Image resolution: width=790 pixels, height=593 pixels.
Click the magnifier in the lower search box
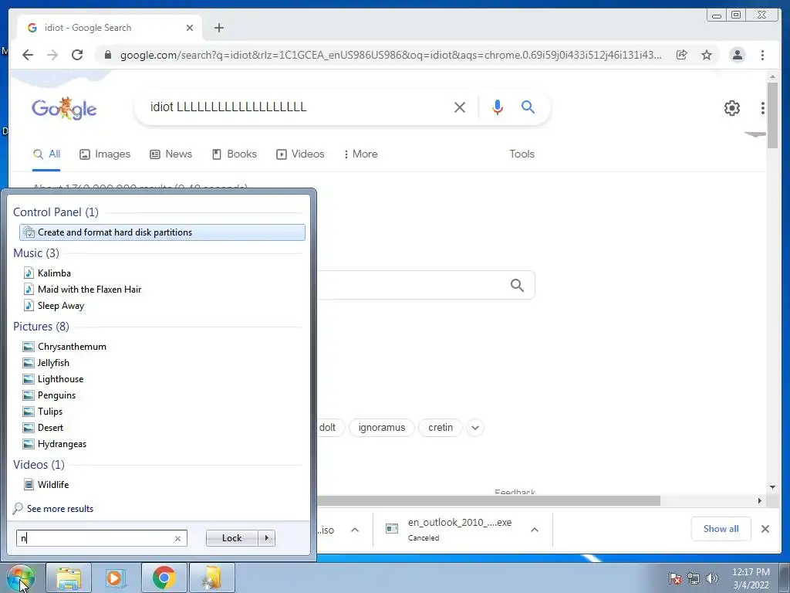click(517, 286)
